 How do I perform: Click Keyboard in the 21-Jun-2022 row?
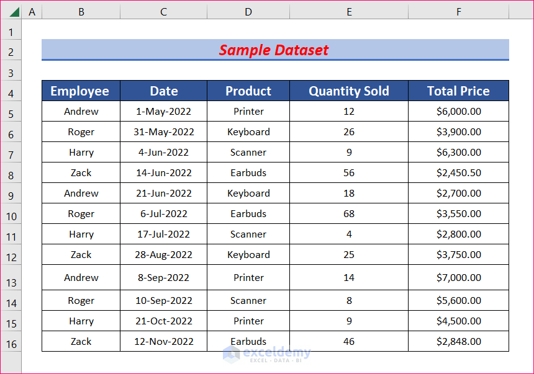248,193
